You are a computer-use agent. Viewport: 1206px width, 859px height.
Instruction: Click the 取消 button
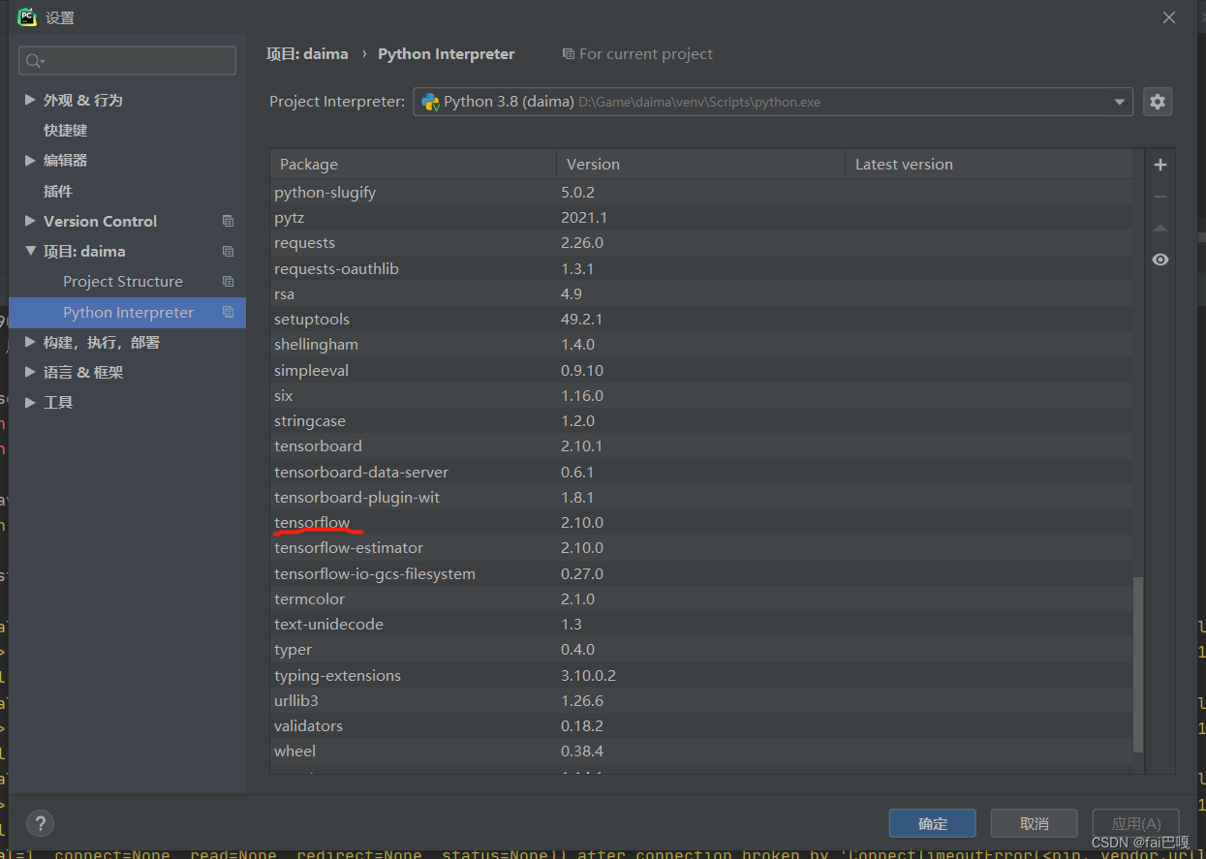[x=1035, y=823]
